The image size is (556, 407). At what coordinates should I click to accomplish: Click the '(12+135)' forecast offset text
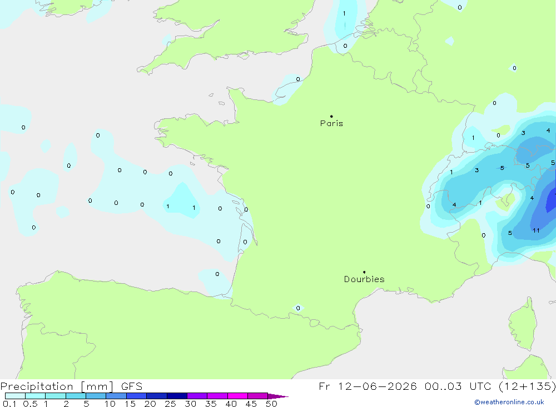(527, 386)
